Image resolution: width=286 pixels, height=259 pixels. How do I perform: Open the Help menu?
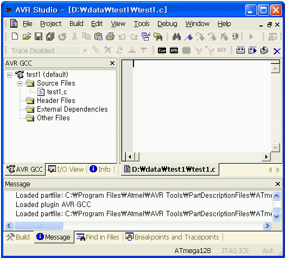(224, 24)
